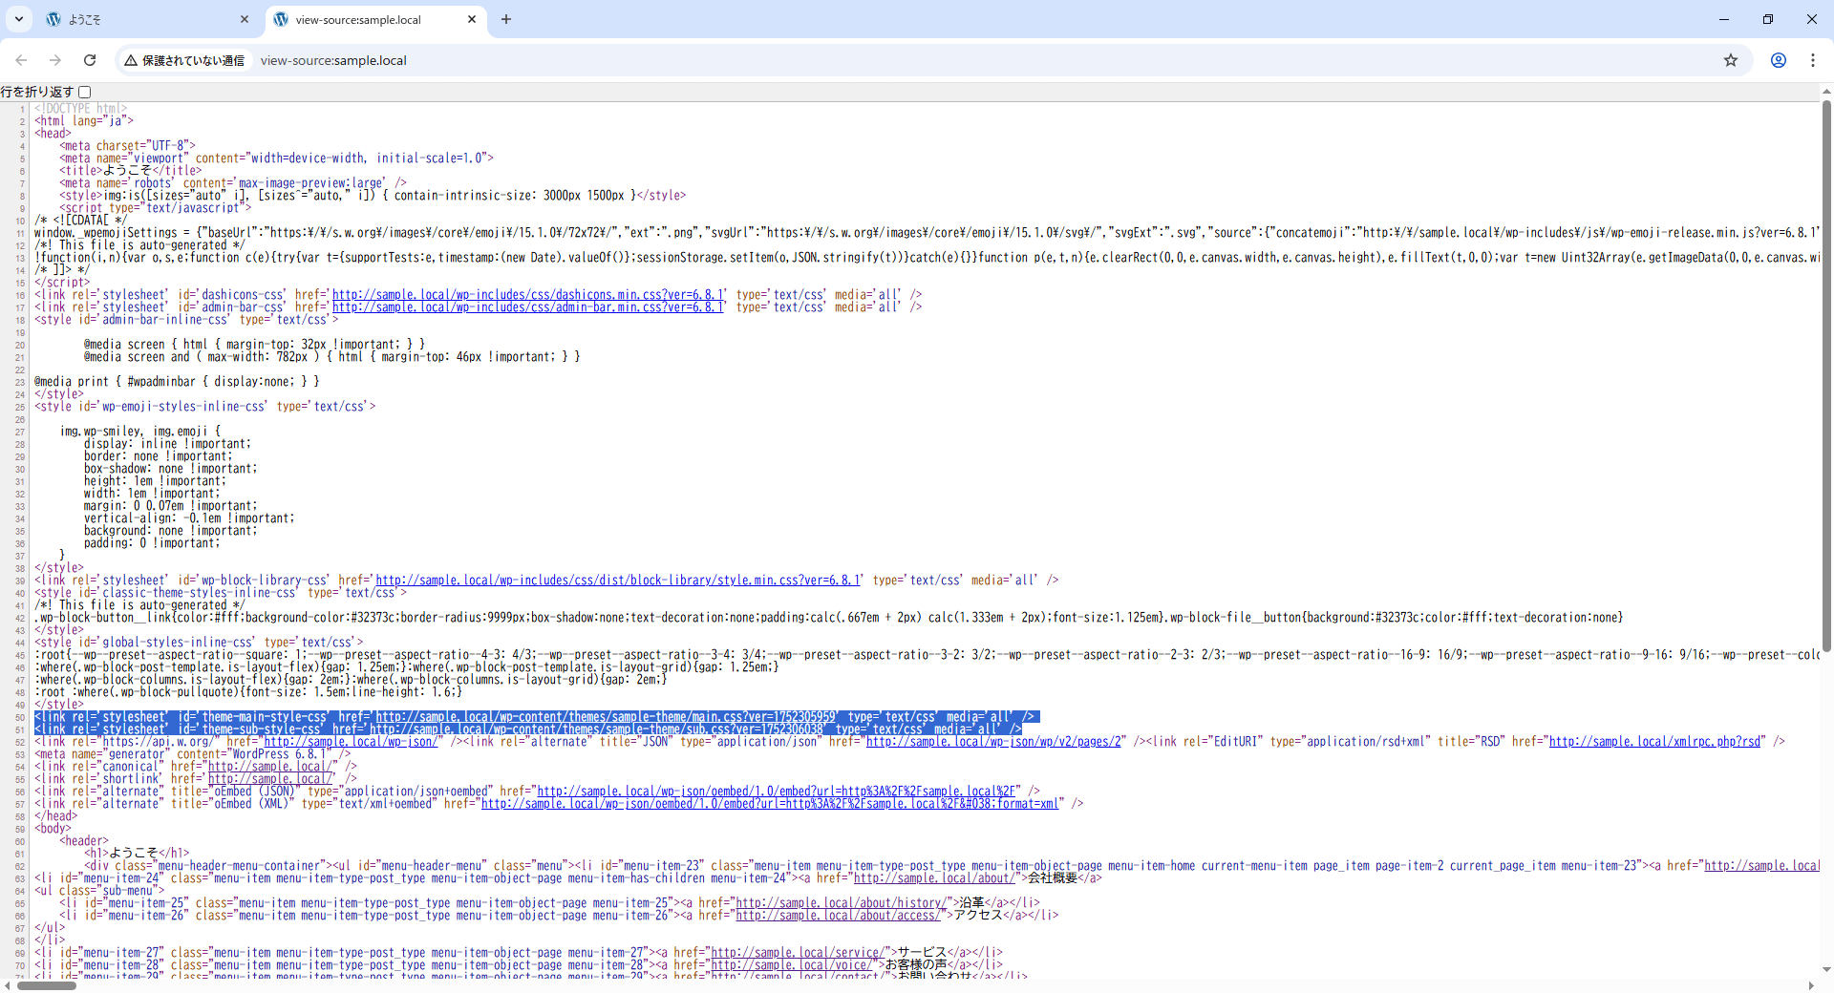Open the wp-json link on line 52

[x=351, y=742]
